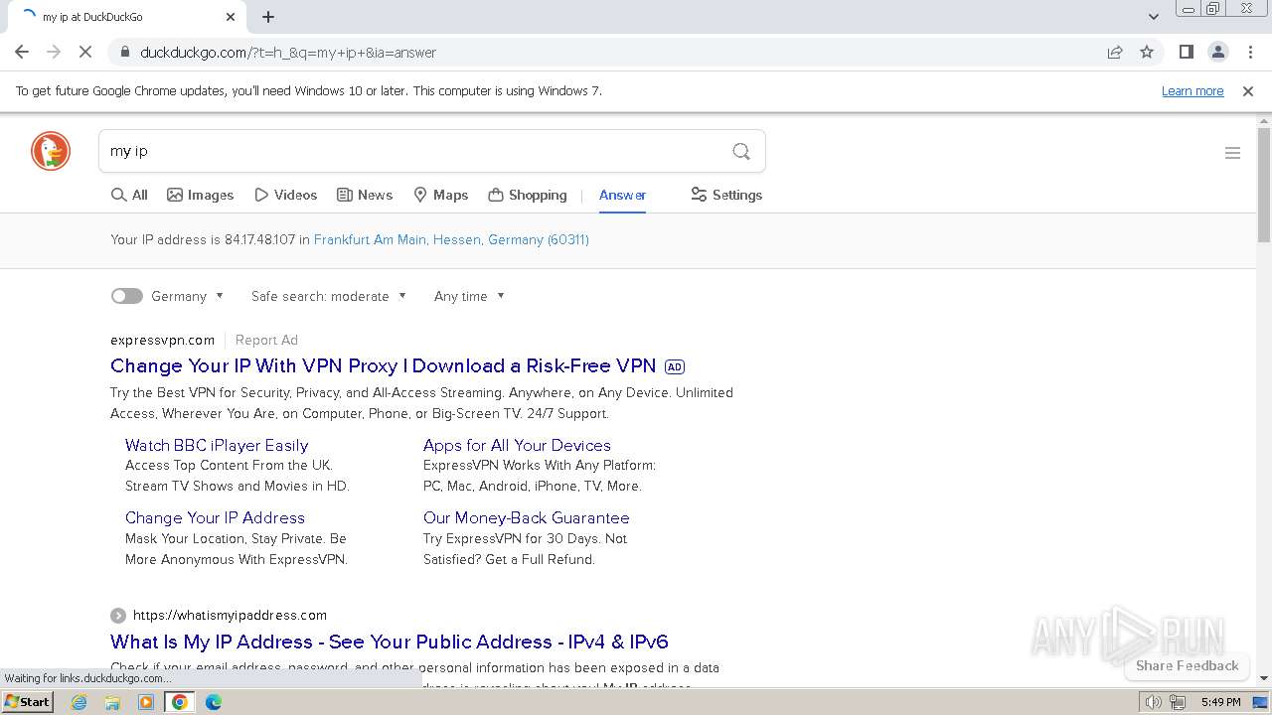Viewport: 1272px width, 715px height.
Task: Click the whatismyipaddress.com URL
Action: [x=230, y=615]
